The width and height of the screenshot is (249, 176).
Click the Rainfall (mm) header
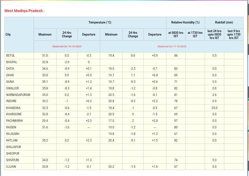[x=224, y=22]
